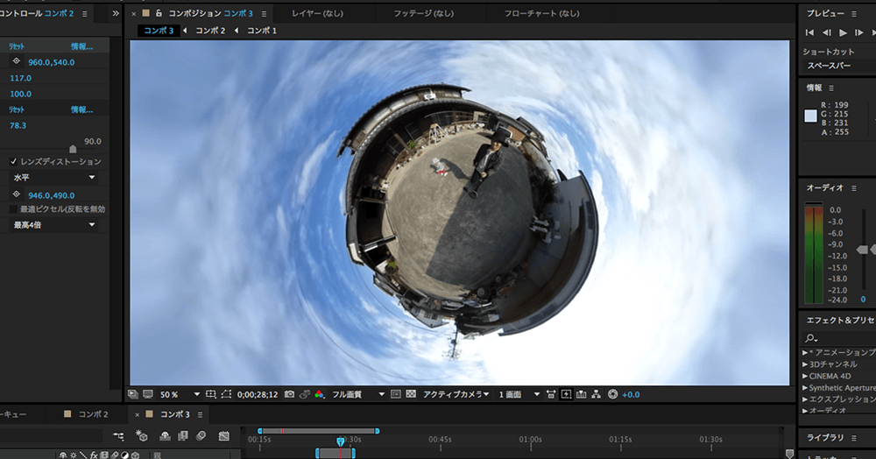Screen dimensions: 876x459
Task: Toggle the transparency grid icon
Action: click(410, 394)
